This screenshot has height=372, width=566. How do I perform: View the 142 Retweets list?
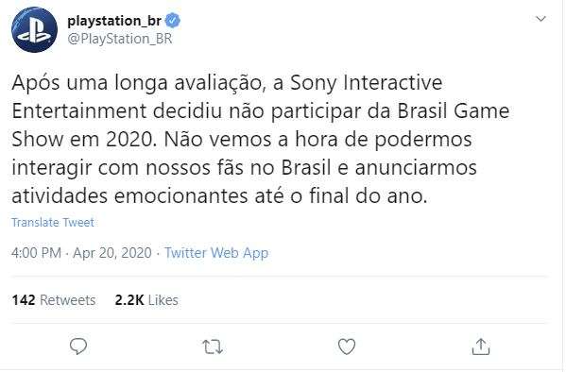pos(54,300)
